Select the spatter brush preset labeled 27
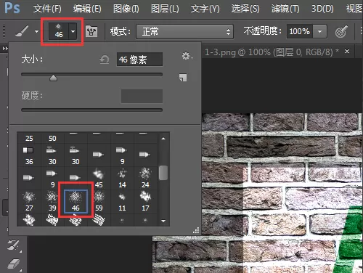Image resolution: width=363 pixels, height=273 pixels. [29, 202]
